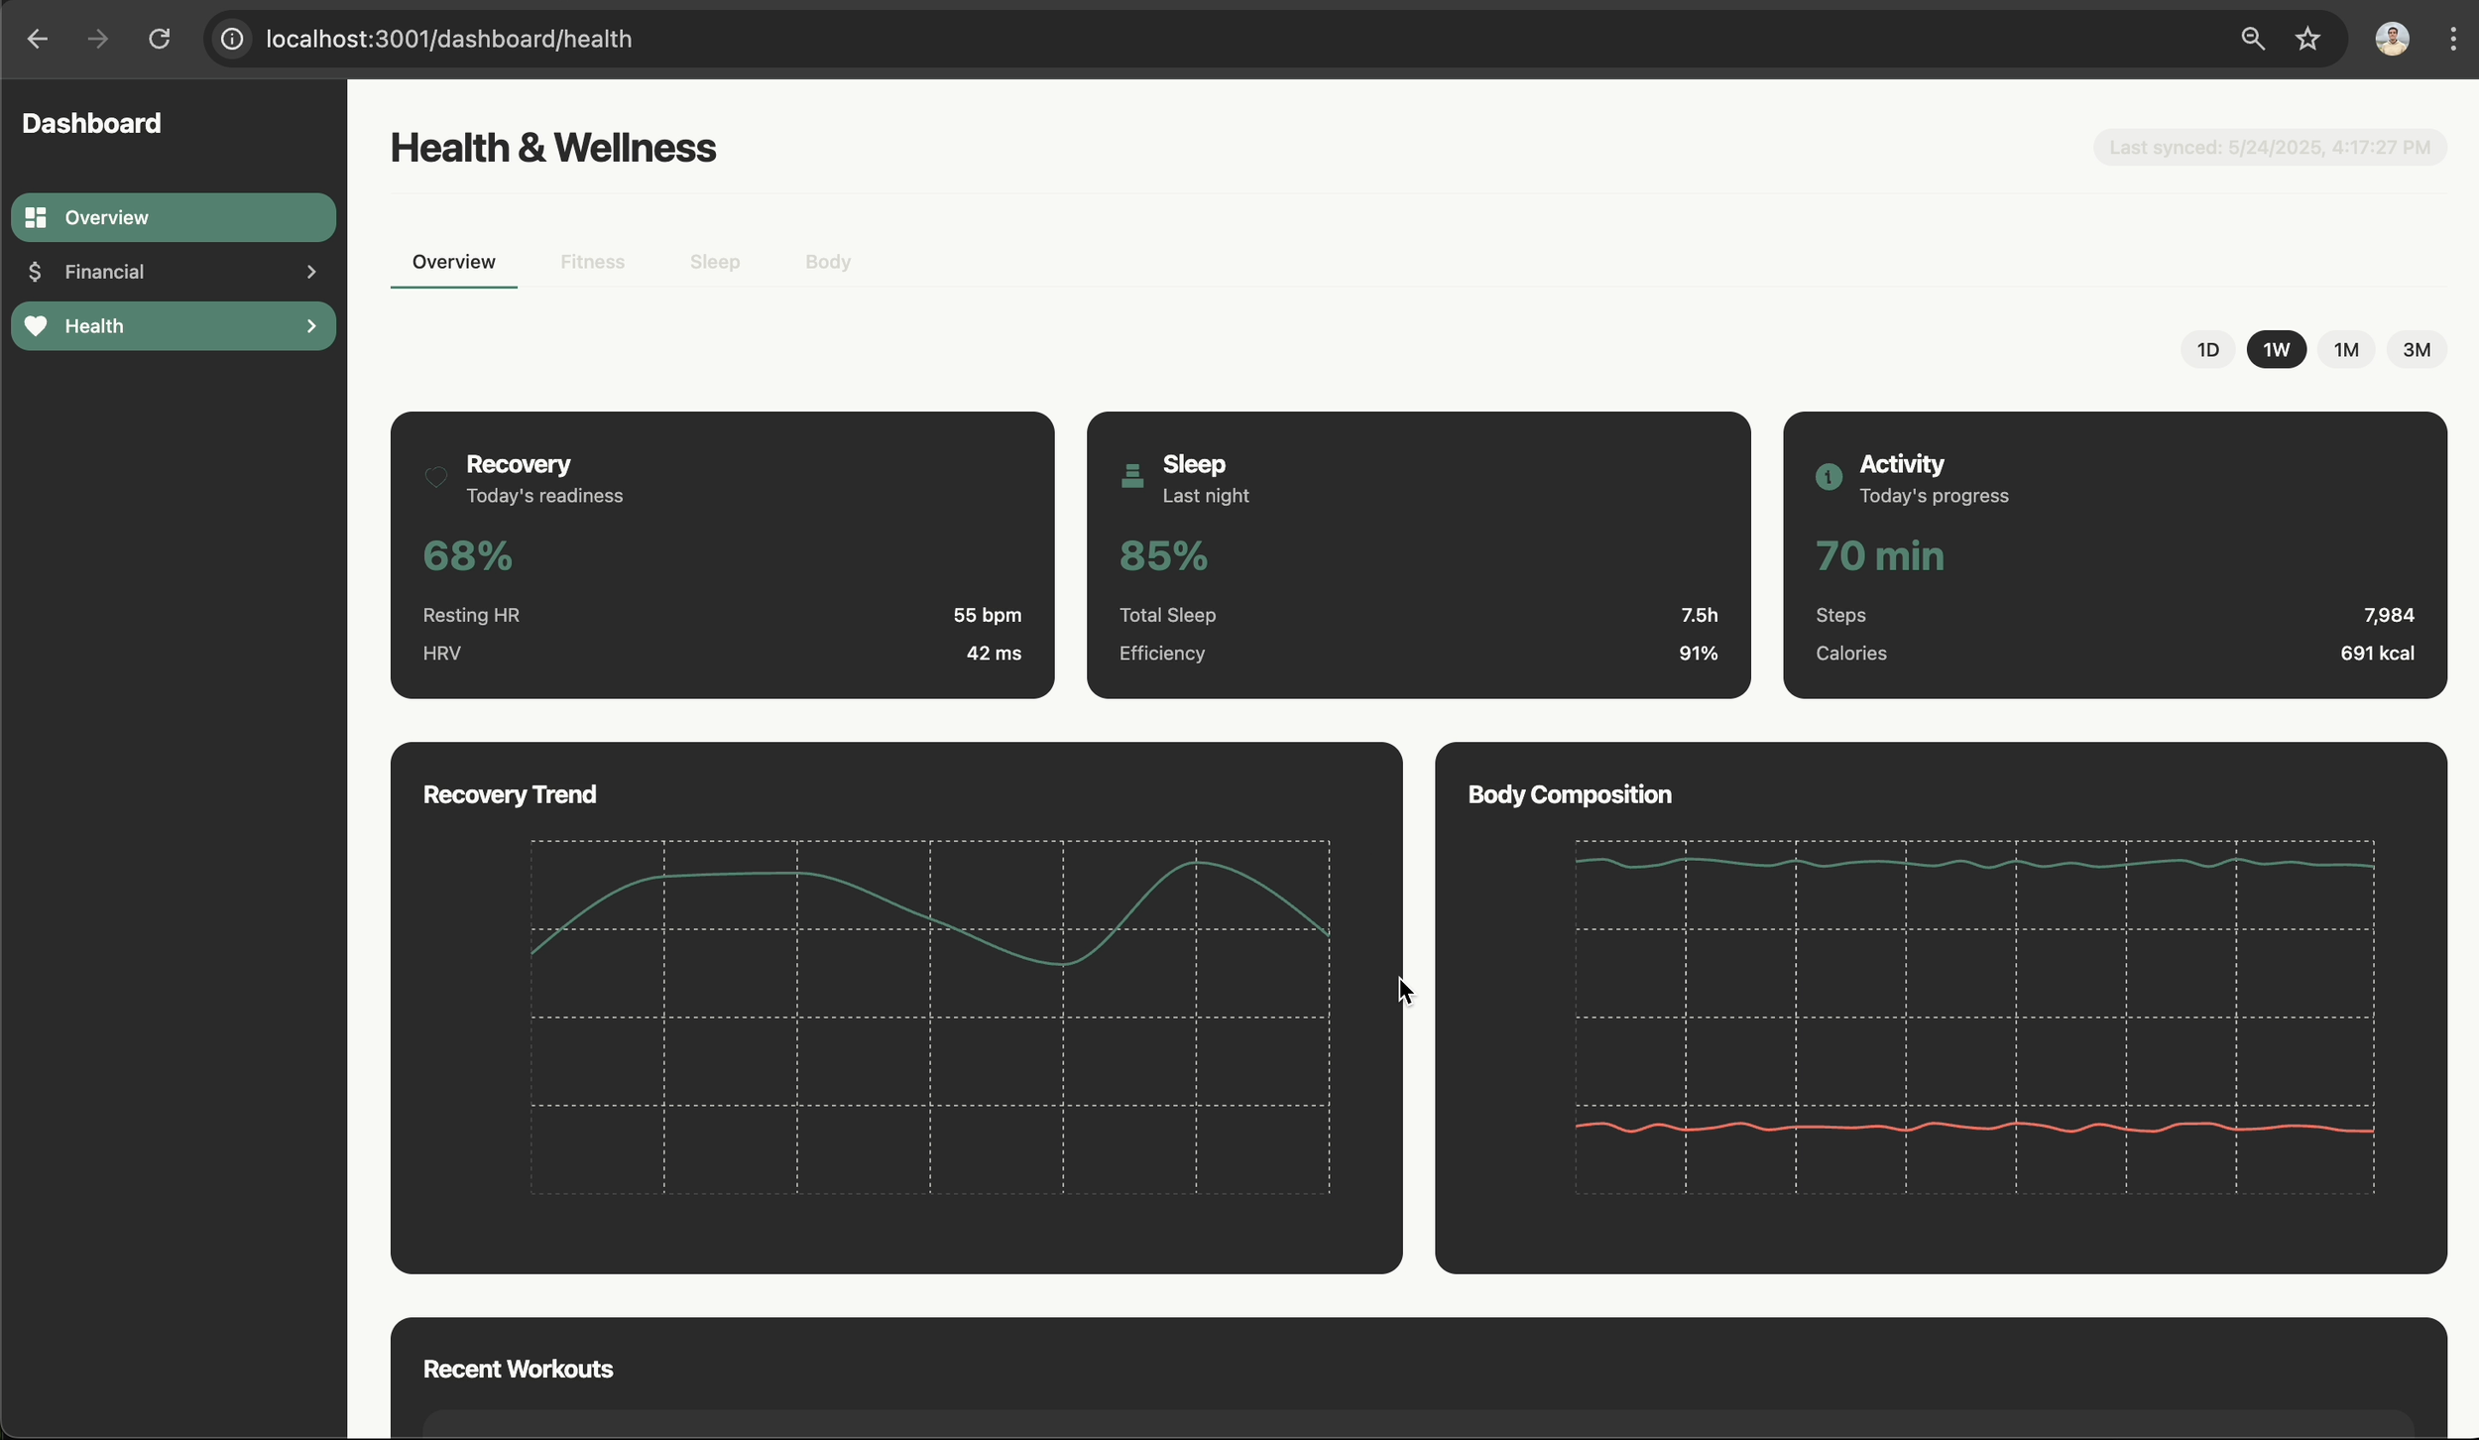Click the 1W time range button
2479x1440 pixels.
(x=2276, y=349)
